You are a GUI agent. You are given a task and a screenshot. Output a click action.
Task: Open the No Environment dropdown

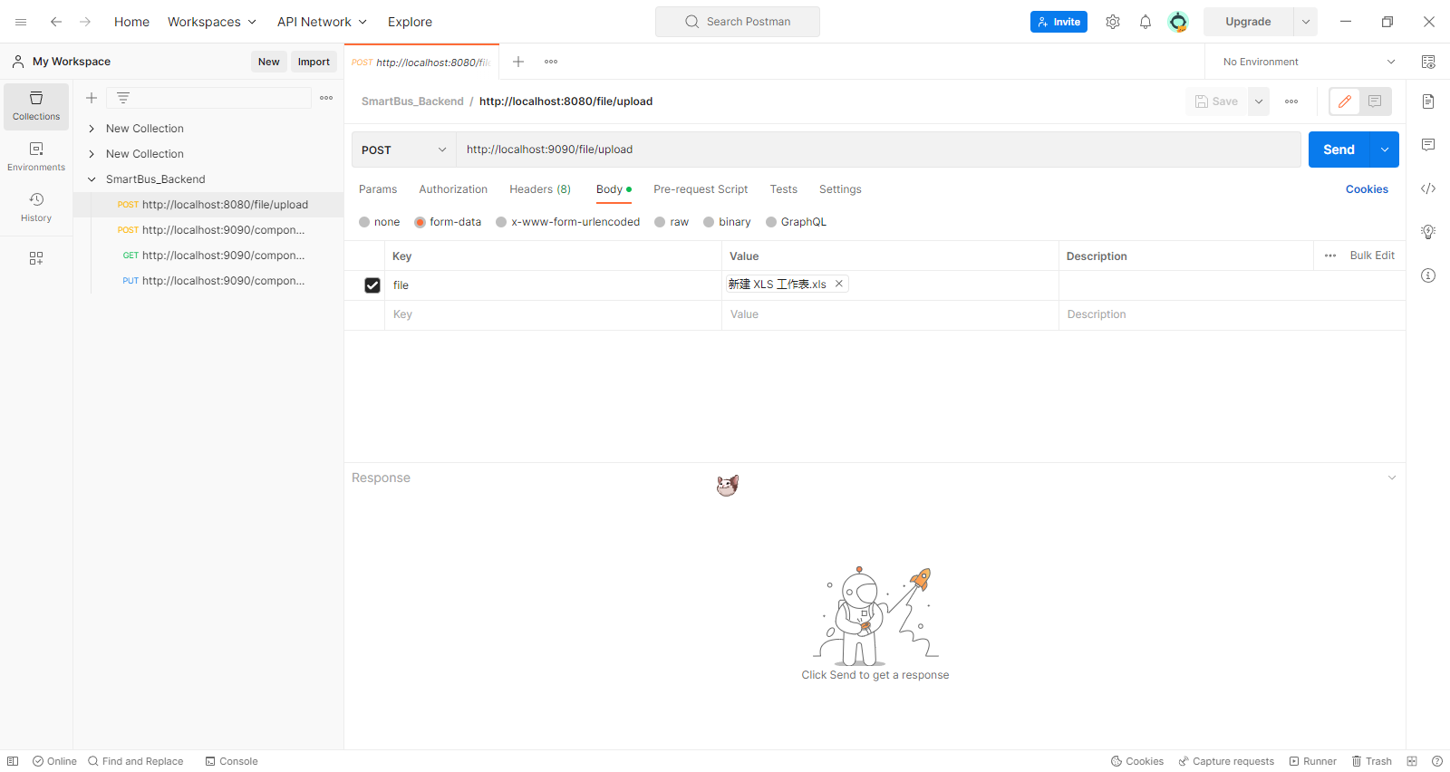pos(1306,62)
